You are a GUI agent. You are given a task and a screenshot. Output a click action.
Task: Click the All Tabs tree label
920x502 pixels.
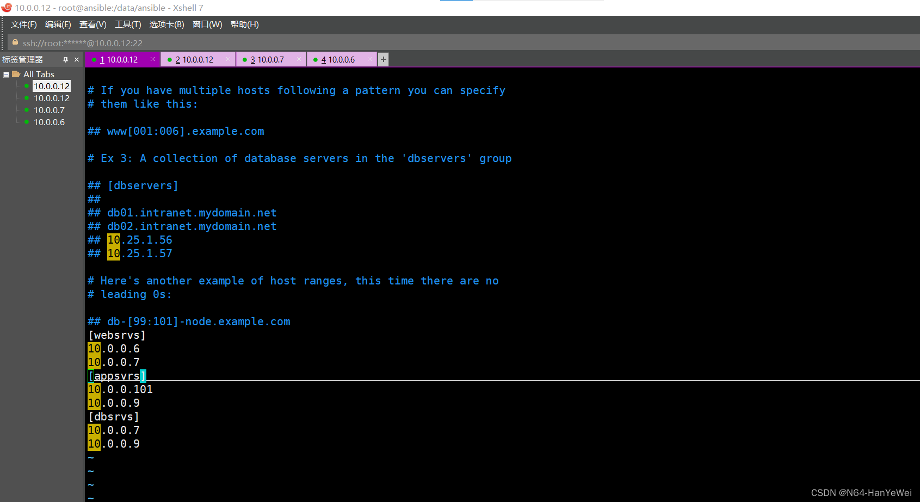[39, 74]
